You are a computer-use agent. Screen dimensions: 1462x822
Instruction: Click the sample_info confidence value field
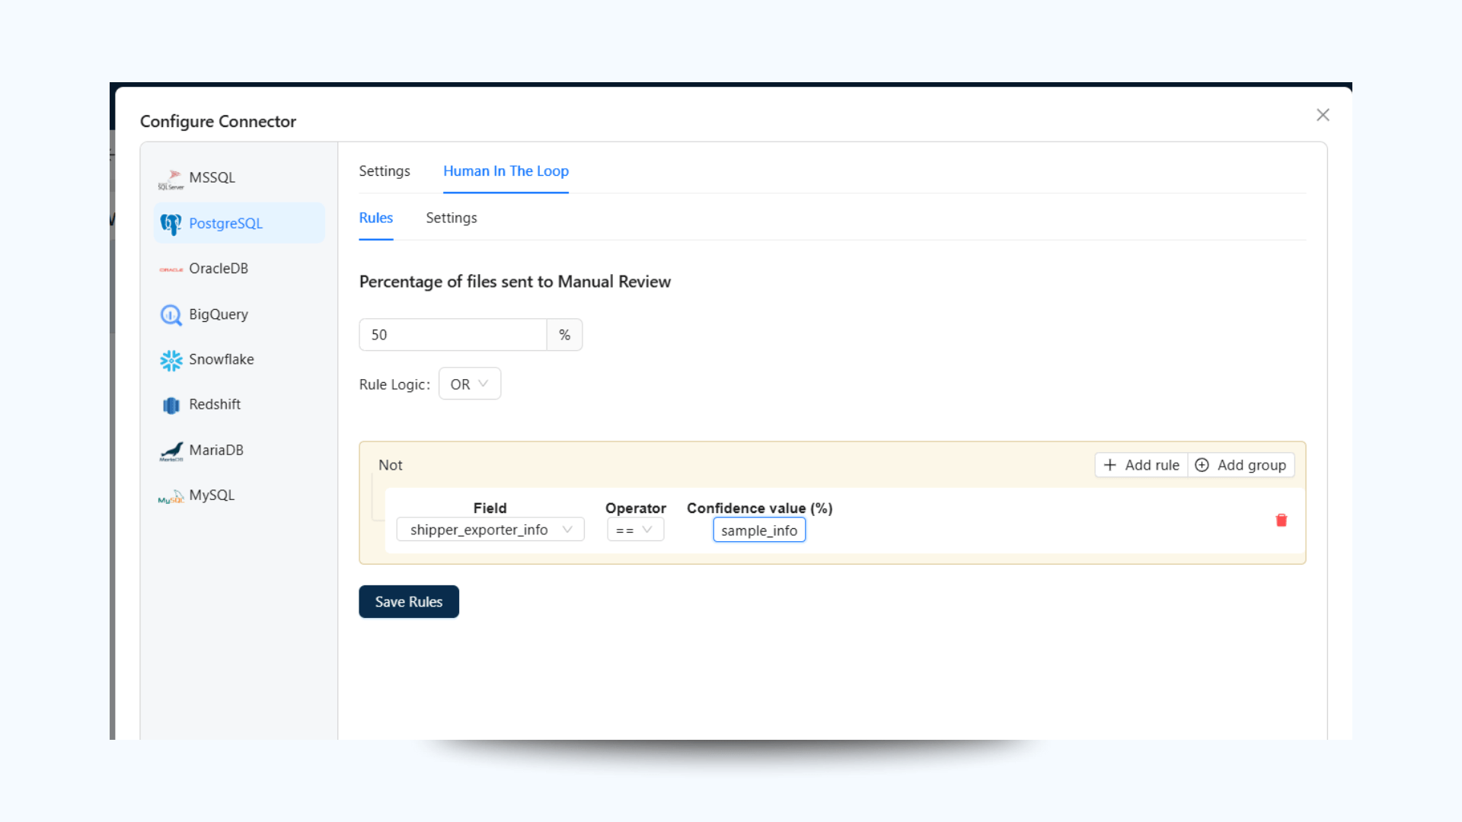click(758, 530)
